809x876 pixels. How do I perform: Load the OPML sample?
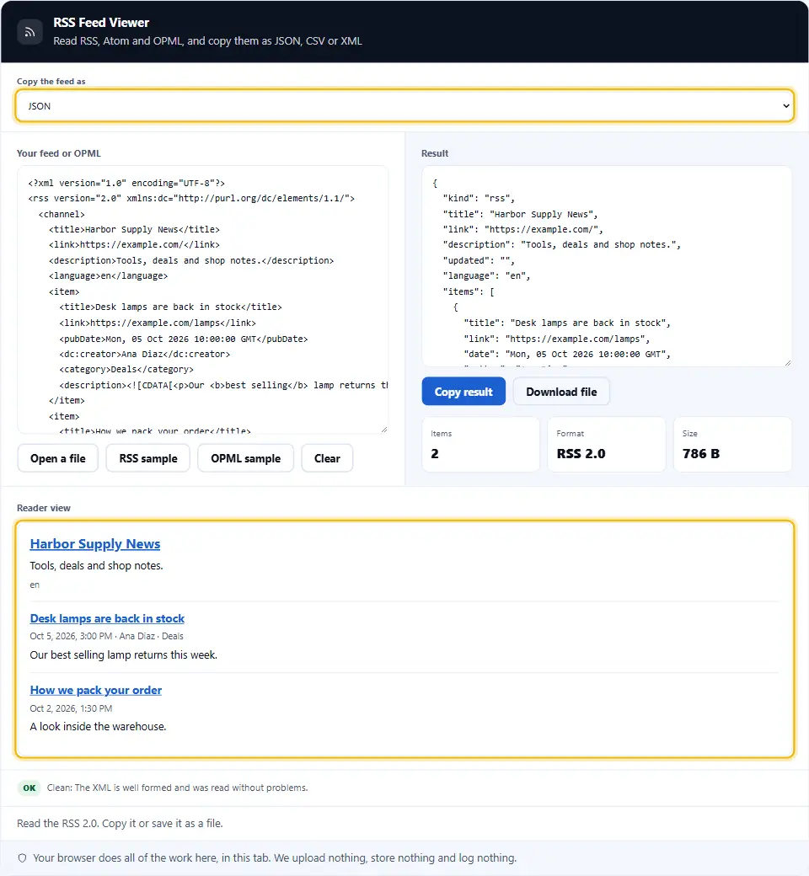point(245,458)
